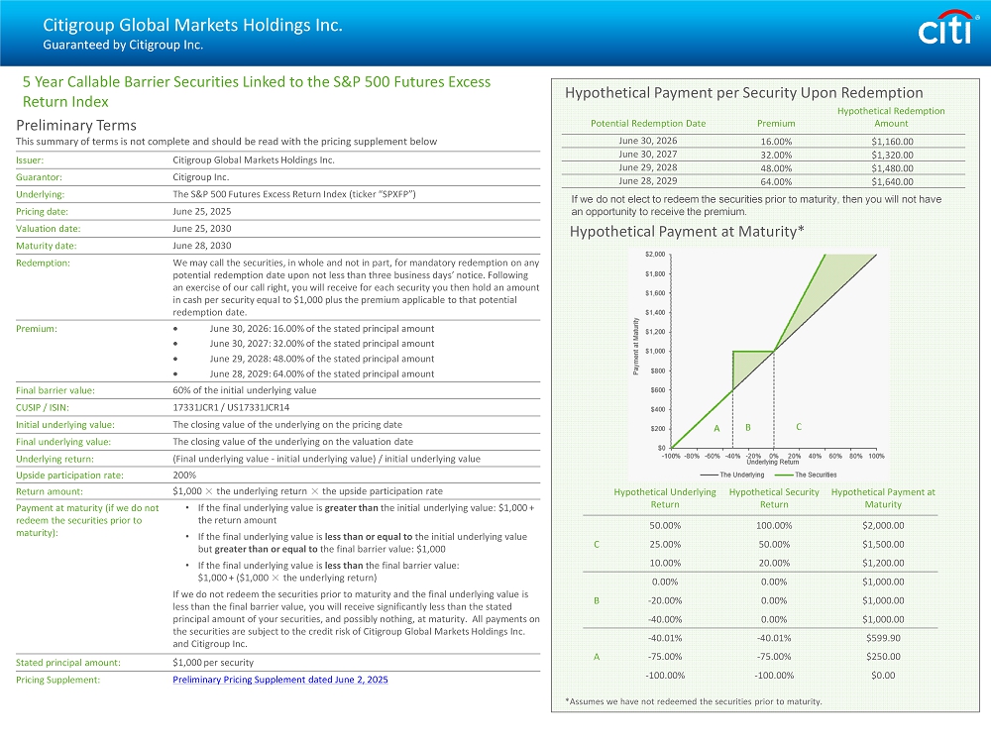This screenshot has width=991, height=742.
Task: Click 'The Underlying' black legend entry
Action: 734,475
